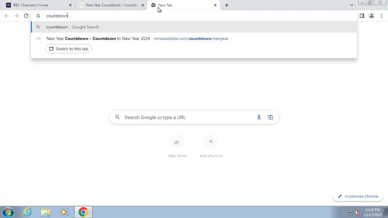Click the Add shortcut plus tile
Image resolution: width=388 pixels, height=218 pixels.
pyautogui.click(x=211, y=147)
